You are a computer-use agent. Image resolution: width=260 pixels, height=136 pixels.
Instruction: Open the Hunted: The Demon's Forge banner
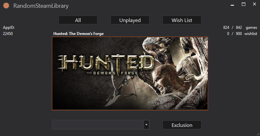(130, 74)
